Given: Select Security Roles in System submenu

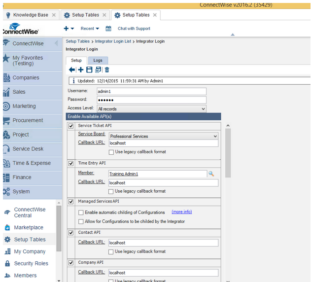Looking at the screenshot, I should pos(30,263).
